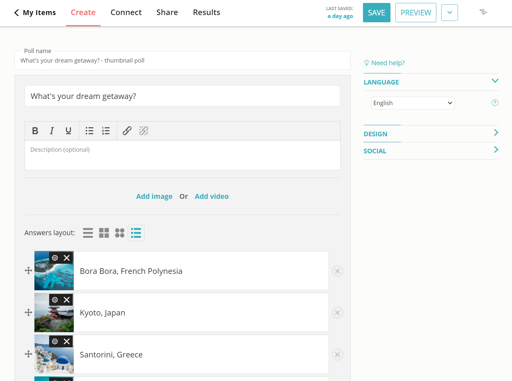Open the language selection dropdown showing English
This screenshot has width=512, height=381.
(x=412, y=103)
